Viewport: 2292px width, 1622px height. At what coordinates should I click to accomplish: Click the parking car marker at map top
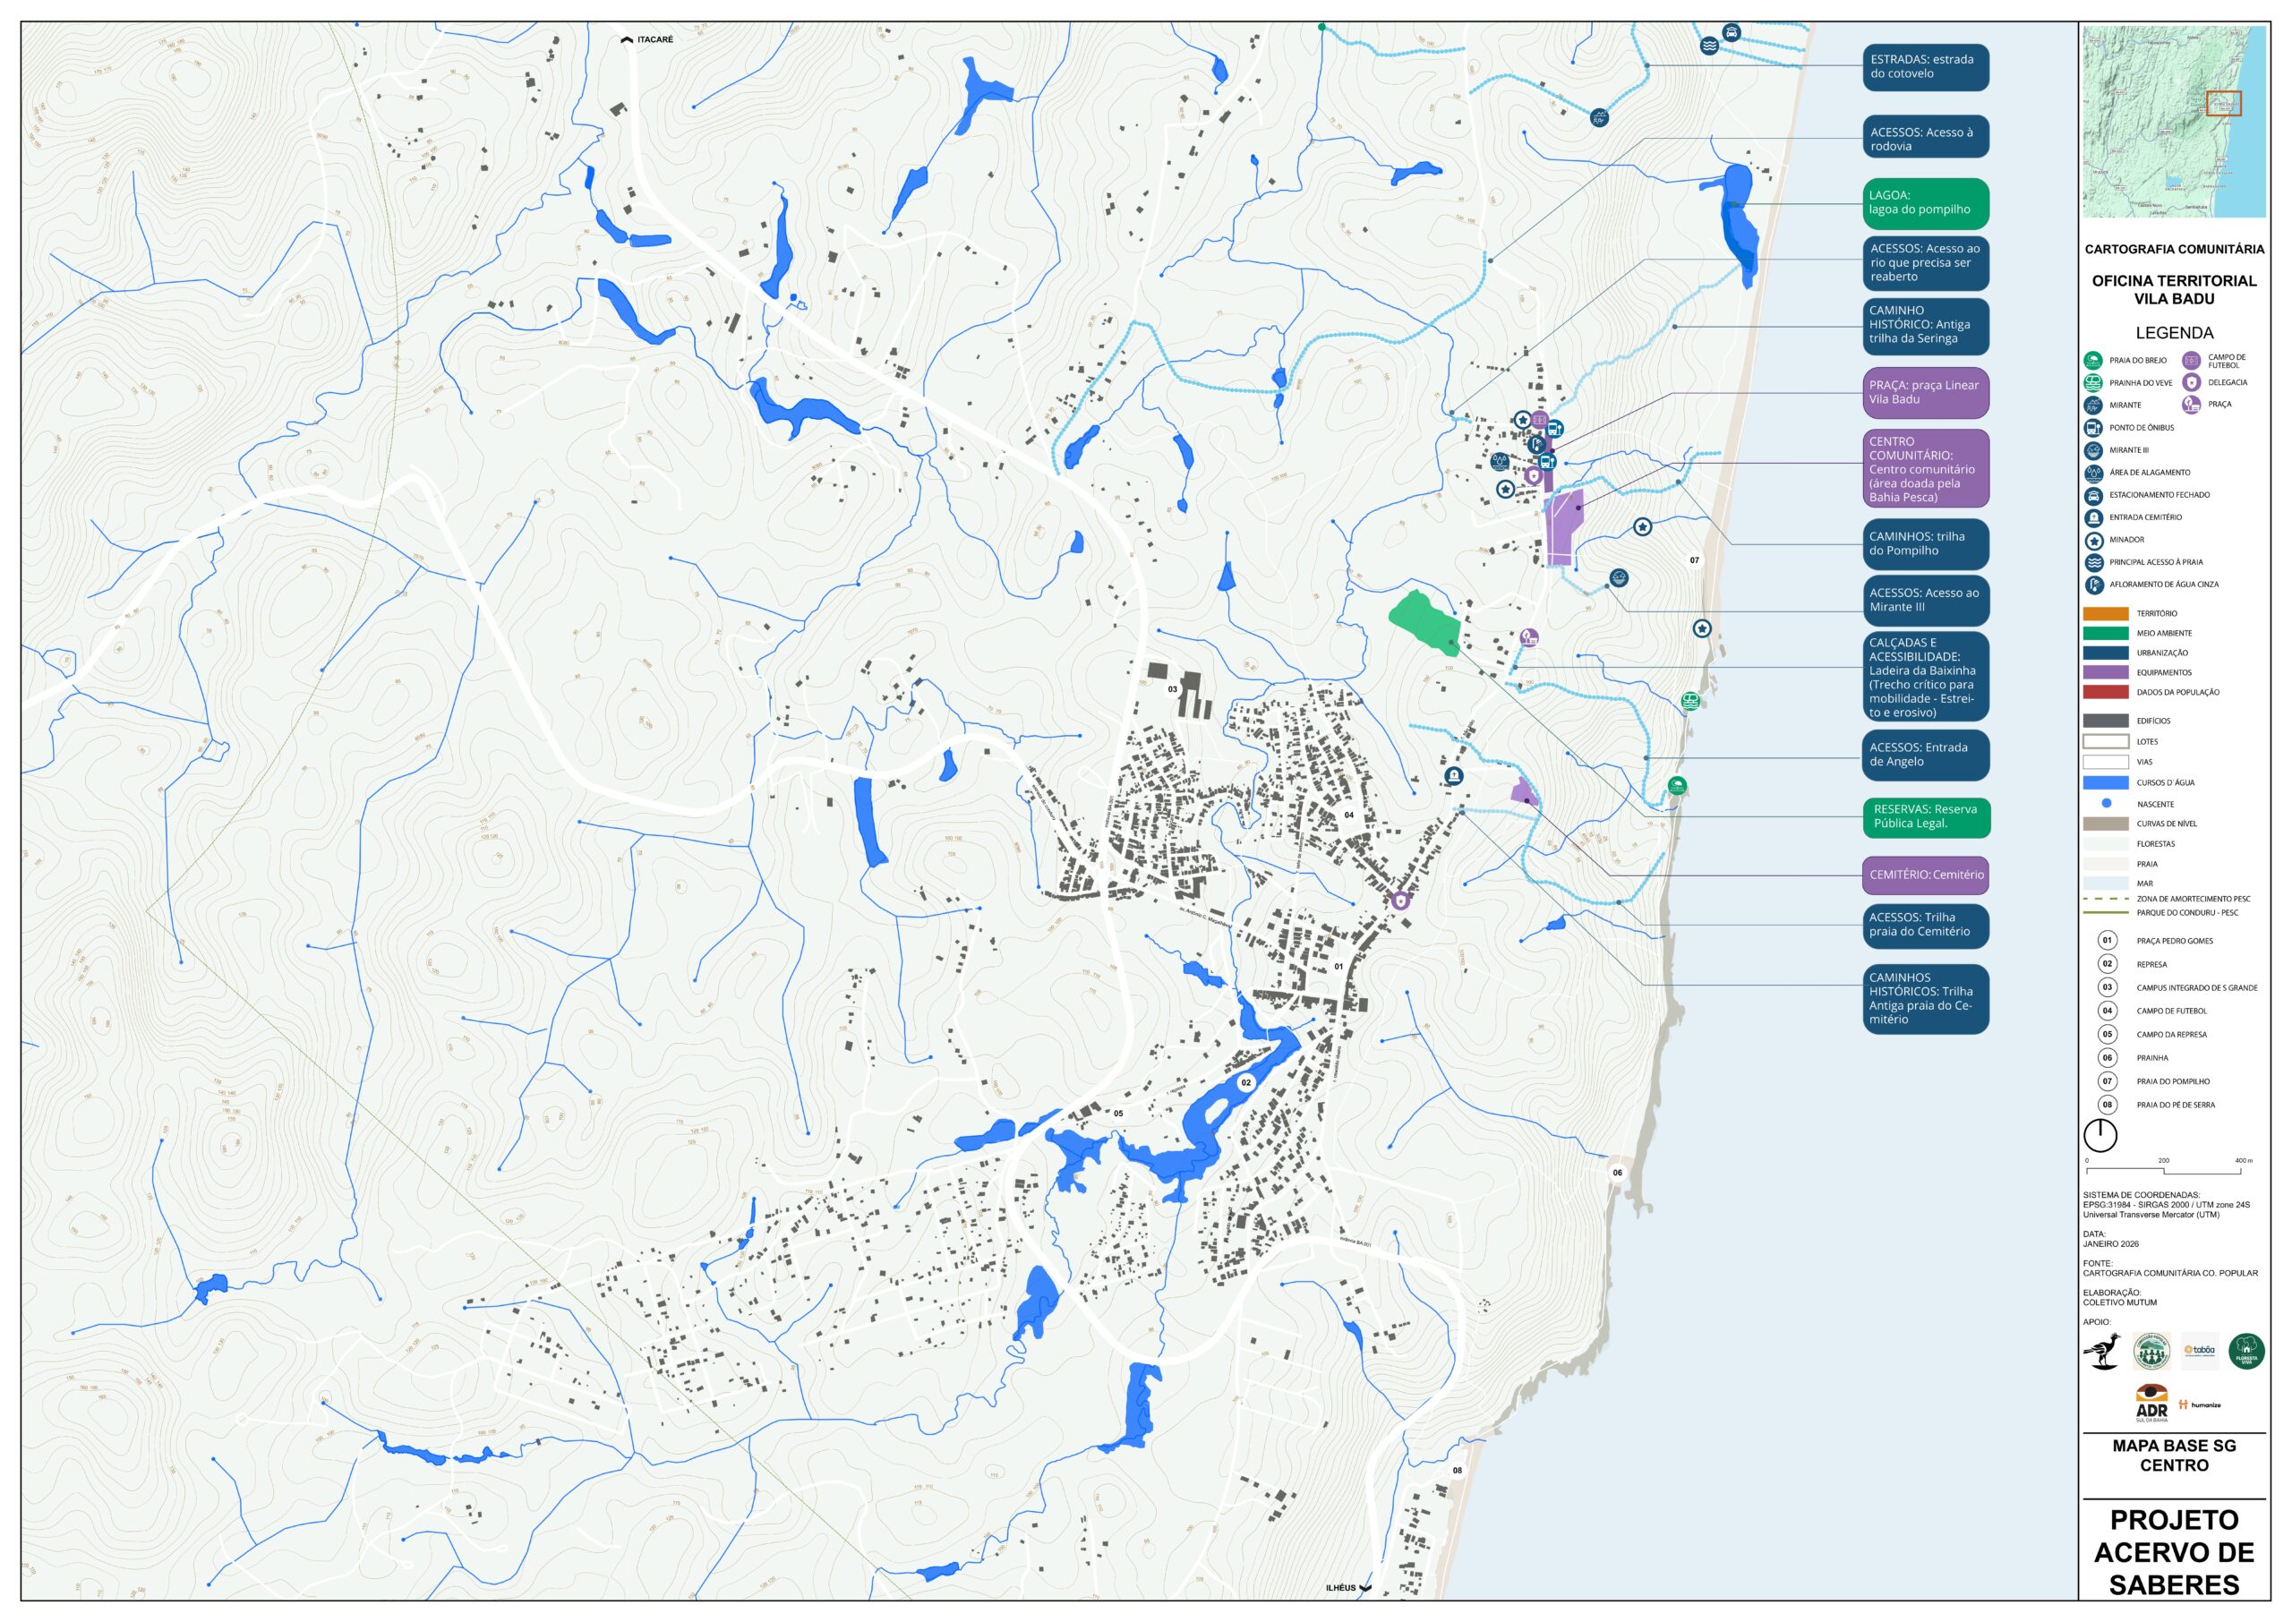(1732, 32)
